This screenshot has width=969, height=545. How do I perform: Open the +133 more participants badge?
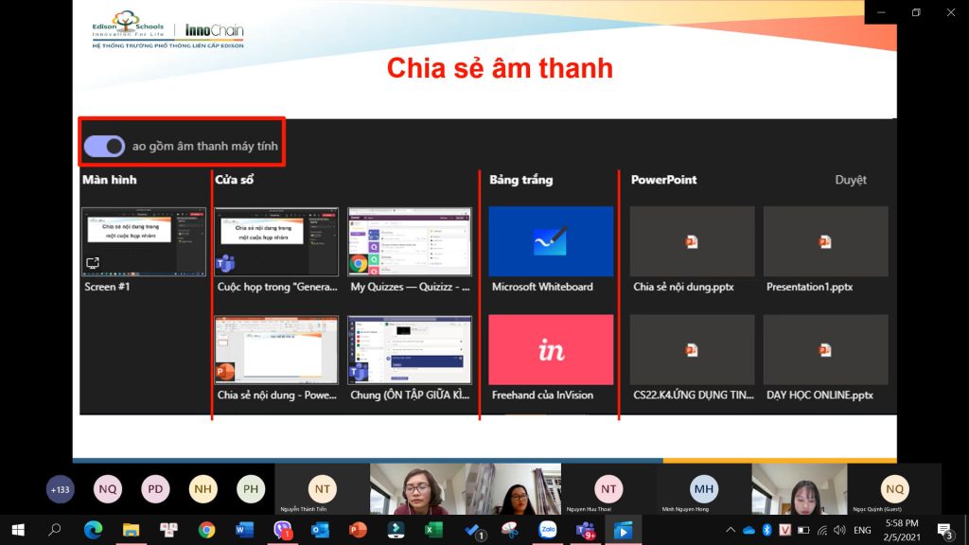(61, 489)
